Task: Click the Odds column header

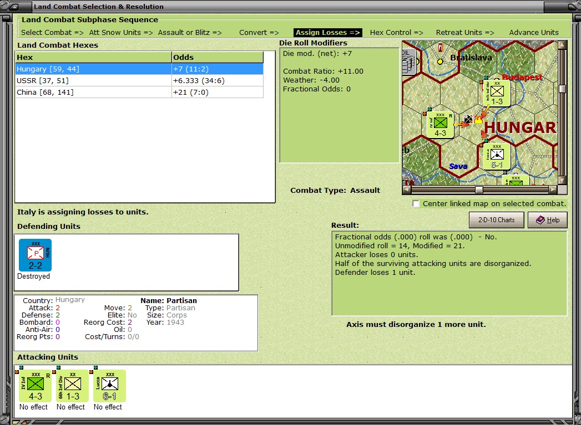Action: coord(218,57)
